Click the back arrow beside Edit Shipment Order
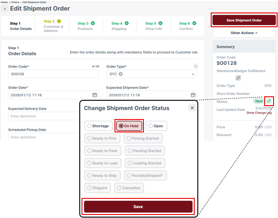Image resolution: width=278 pixels, height=218 pixels. pyautogui.click(x=5, y=9)
